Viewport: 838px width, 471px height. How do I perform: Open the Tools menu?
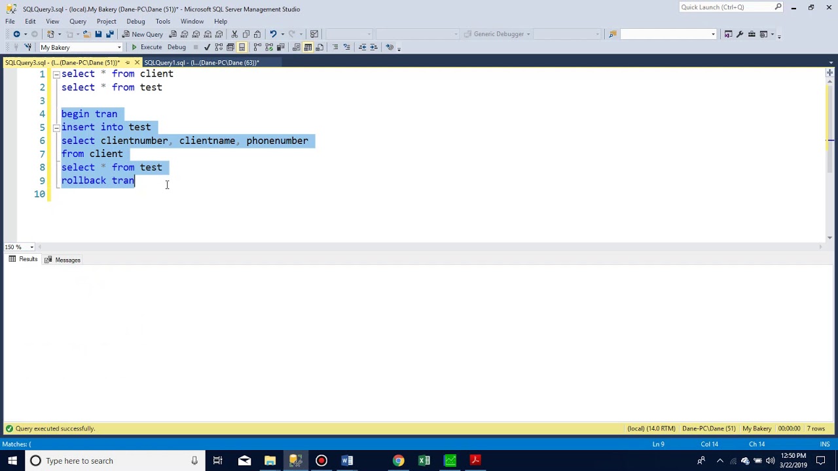pyautogui.click(x=163, y=21)
